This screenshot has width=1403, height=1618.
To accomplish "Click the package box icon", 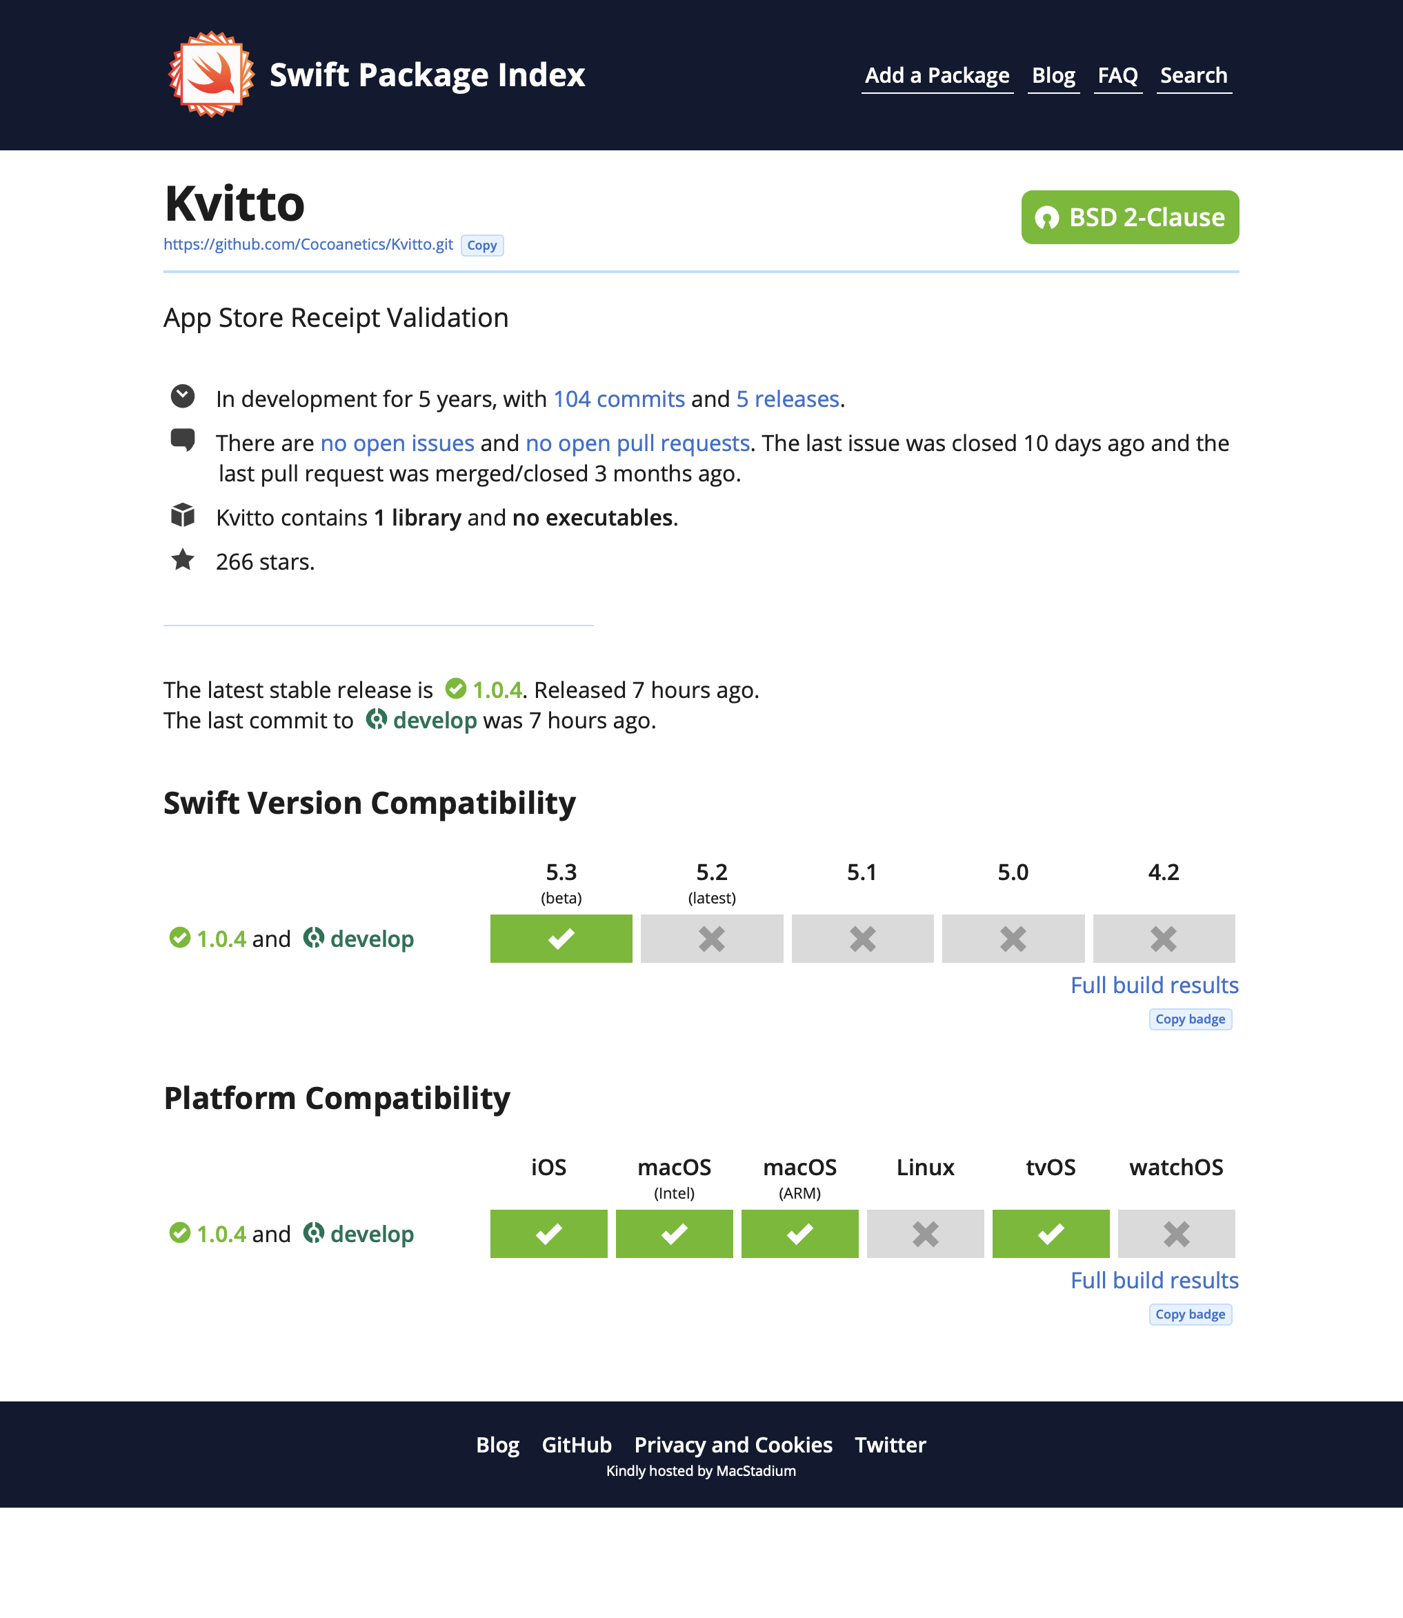I will click(182, 515).
